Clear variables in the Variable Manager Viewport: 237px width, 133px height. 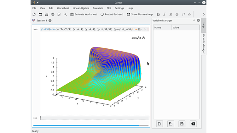coord(193,124)
